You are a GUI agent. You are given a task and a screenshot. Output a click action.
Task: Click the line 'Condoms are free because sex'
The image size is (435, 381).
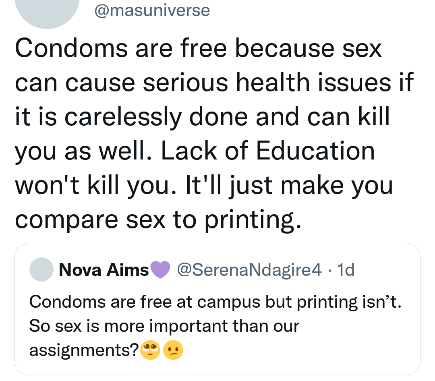pos(198,49)
